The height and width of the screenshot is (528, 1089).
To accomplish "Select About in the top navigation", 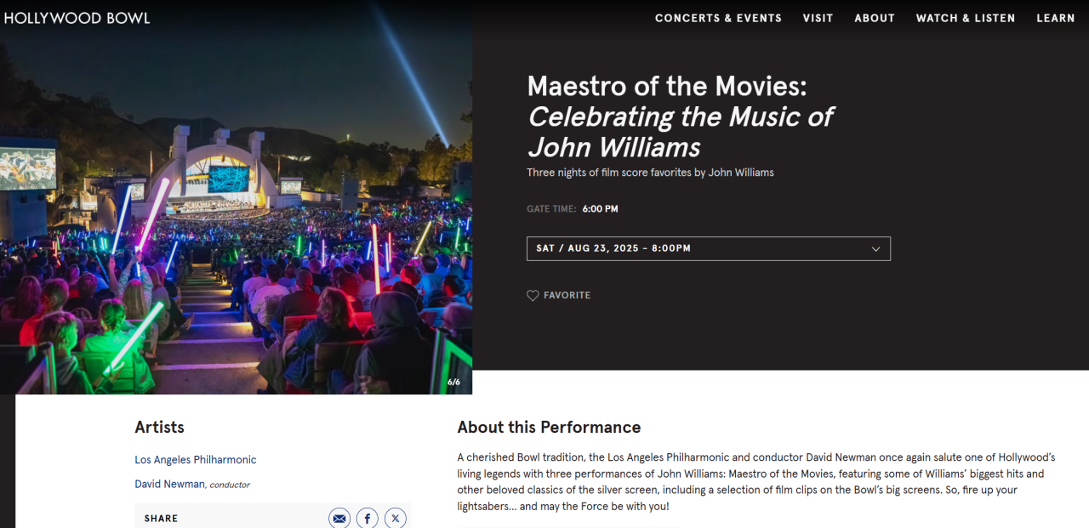I will pos(875,18).
